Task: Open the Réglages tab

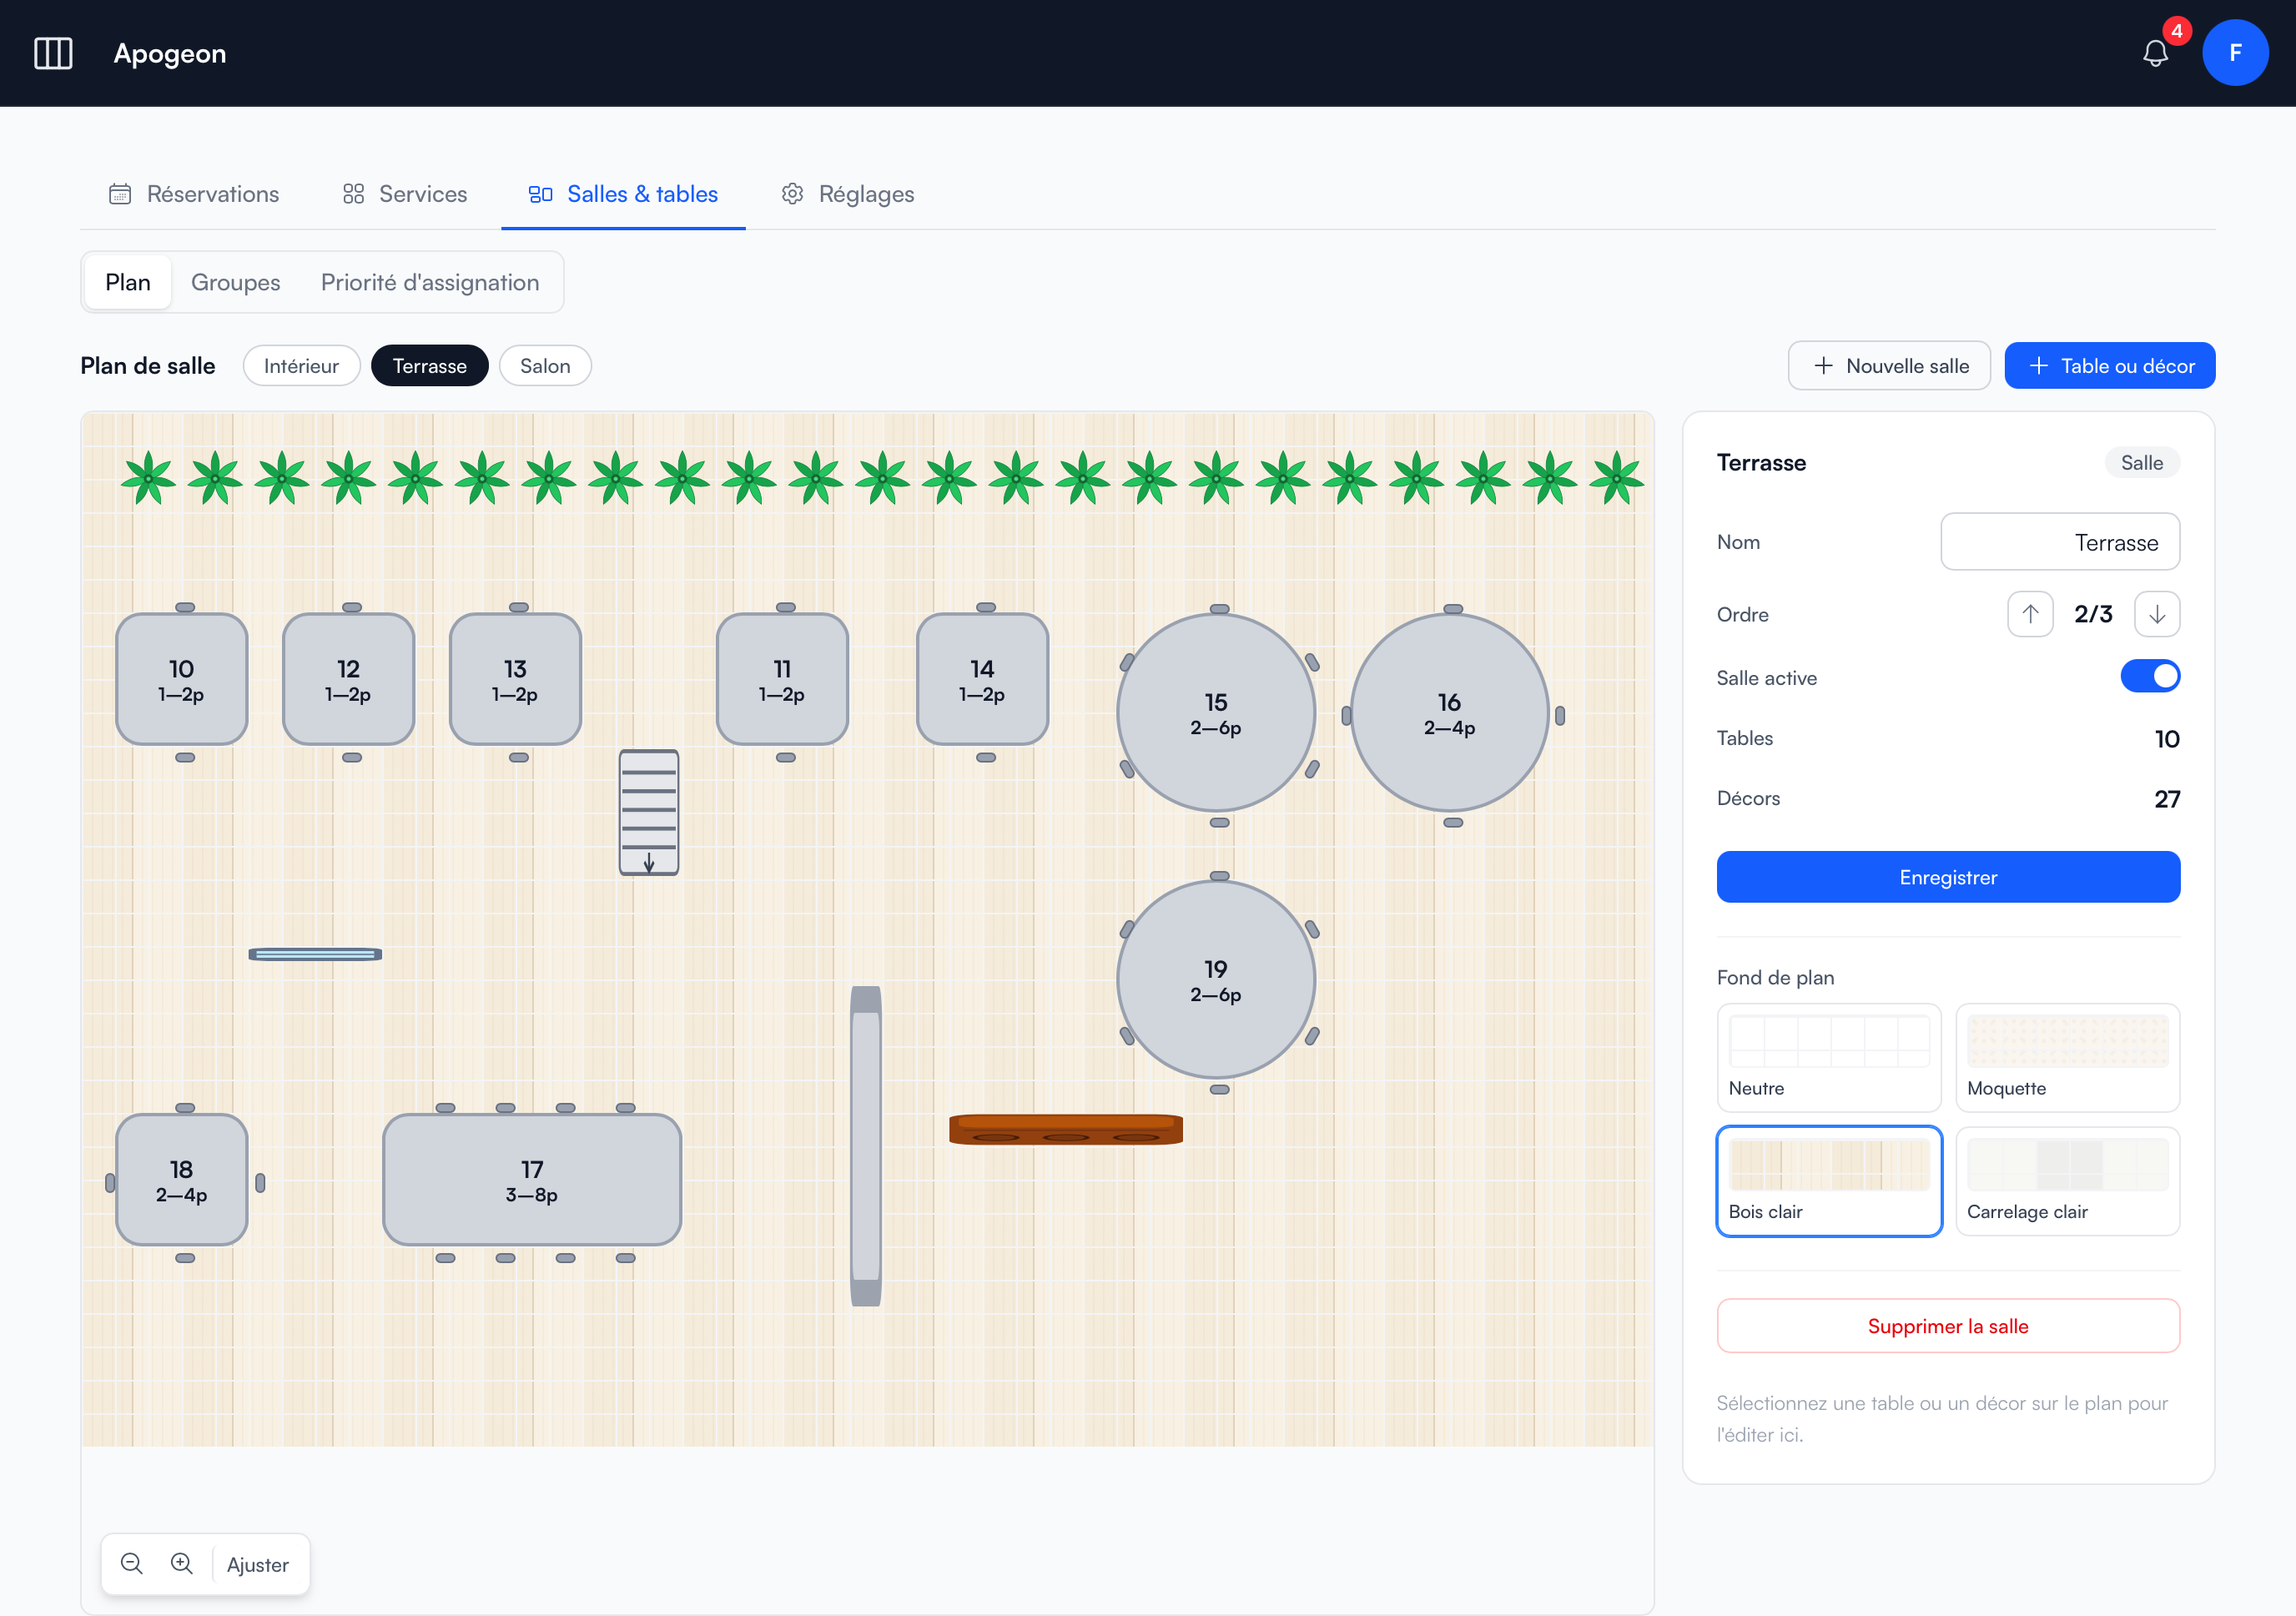Action: [x=848, y=194]
